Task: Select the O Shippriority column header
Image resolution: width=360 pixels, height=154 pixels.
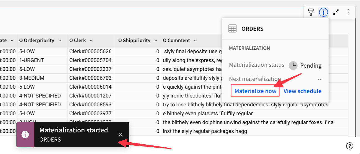Action: 137,40
